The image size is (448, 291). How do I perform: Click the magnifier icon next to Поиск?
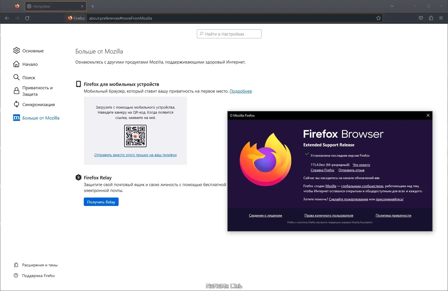[x=17, y=77]
